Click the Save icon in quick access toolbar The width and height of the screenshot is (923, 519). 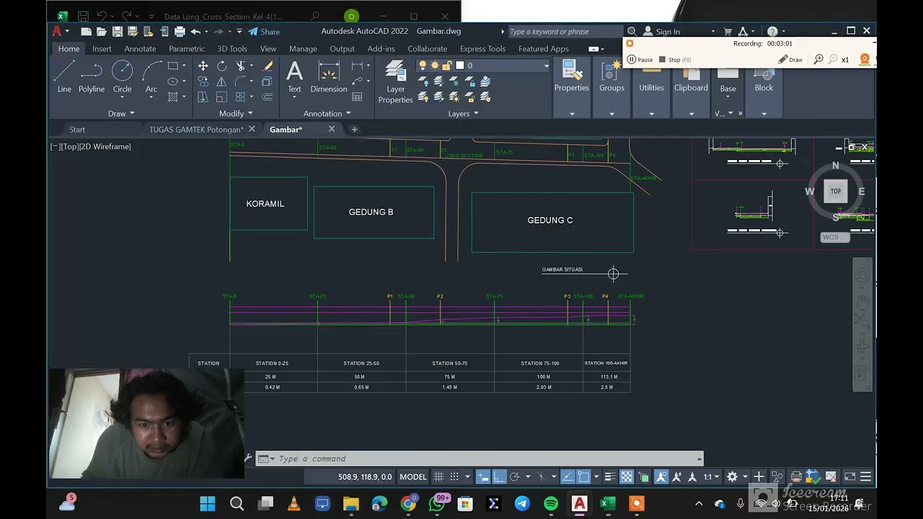tap(118, 32)
